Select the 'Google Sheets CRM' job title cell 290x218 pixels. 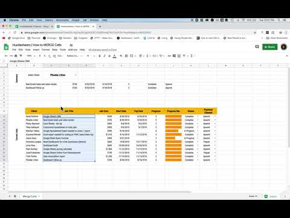(69, 116)
